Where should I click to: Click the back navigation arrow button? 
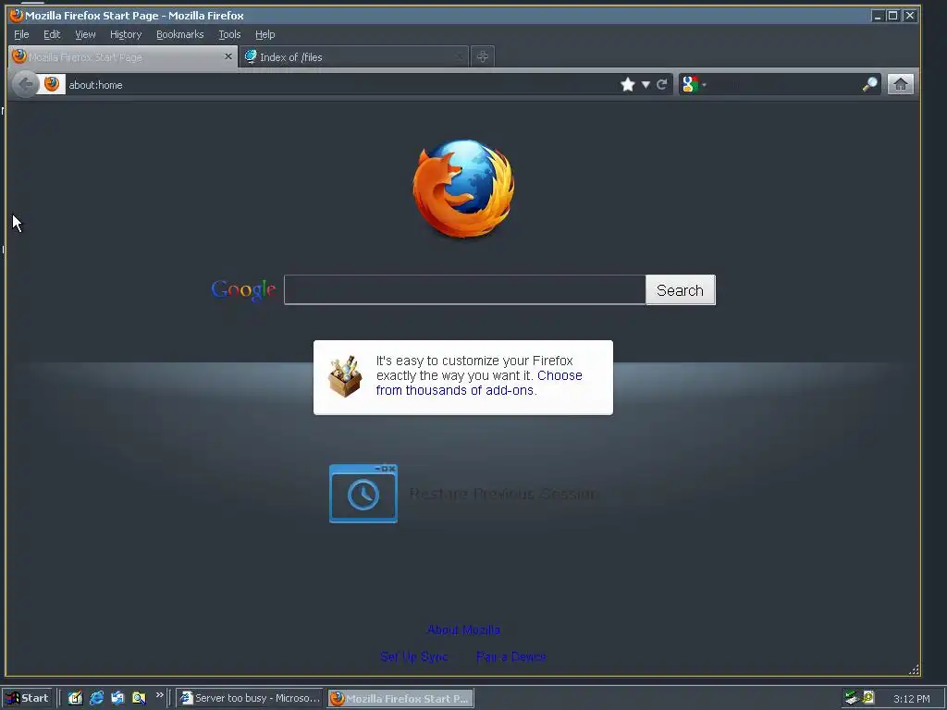[x=26, y=84]
